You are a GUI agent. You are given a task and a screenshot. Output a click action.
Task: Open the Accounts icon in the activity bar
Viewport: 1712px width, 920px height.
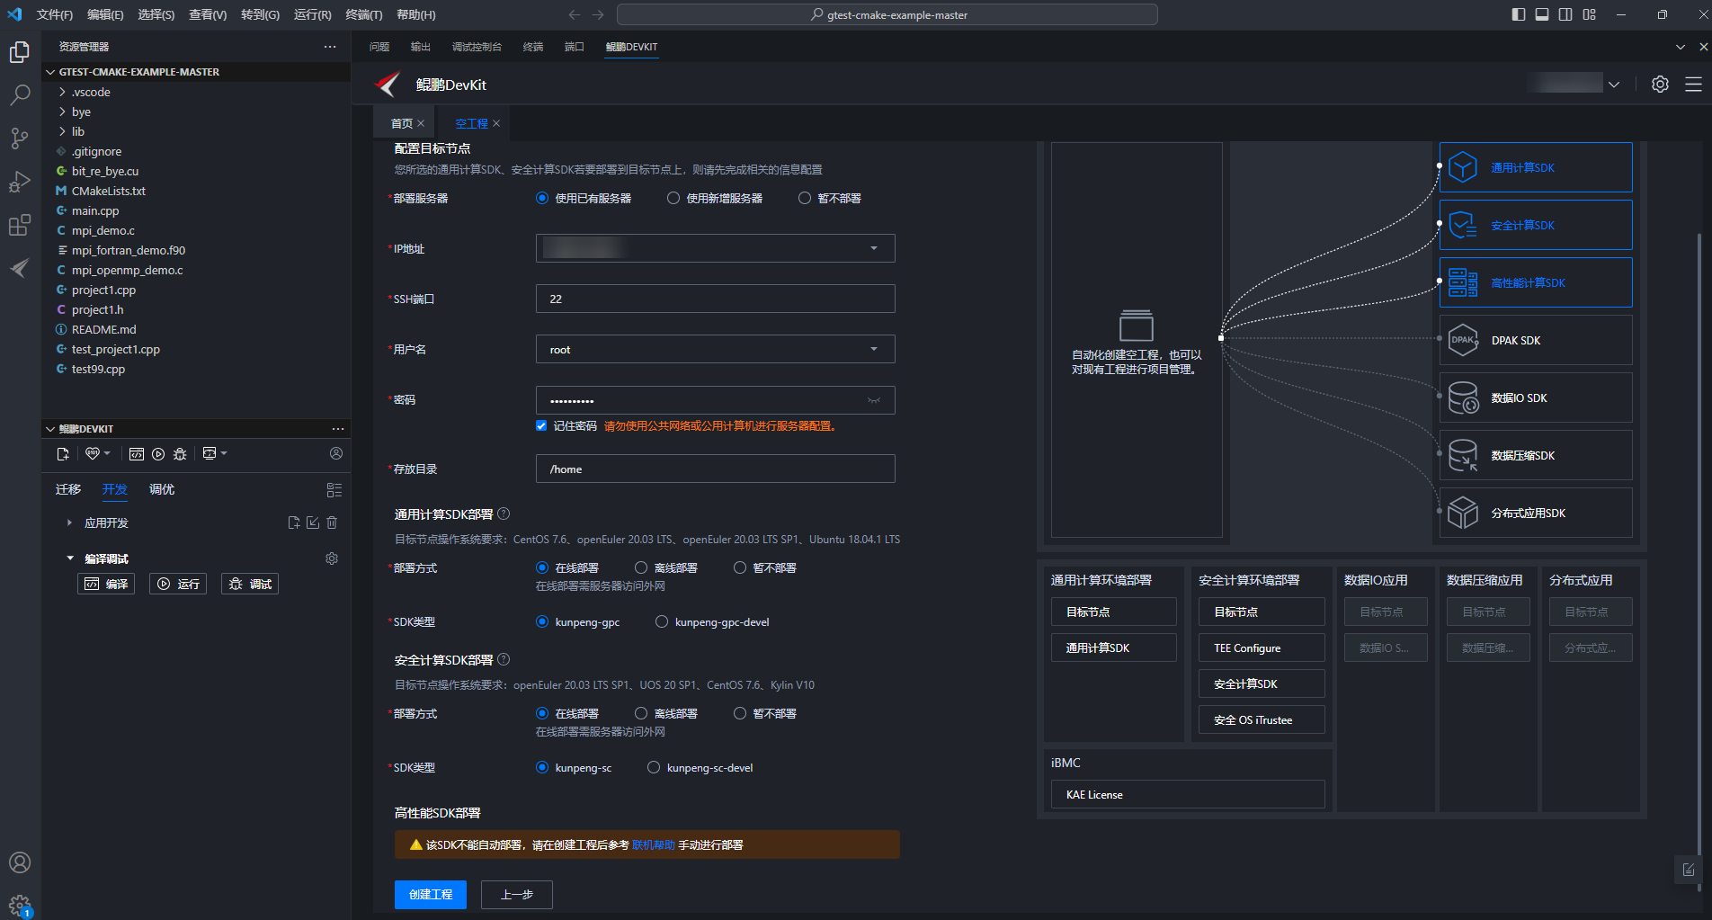coord(20,862)
